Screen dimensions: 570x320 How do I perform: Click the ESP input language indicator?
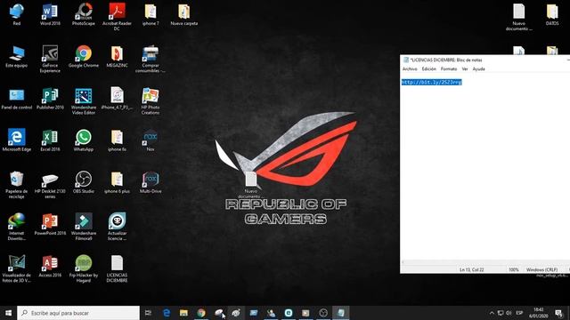519,313
